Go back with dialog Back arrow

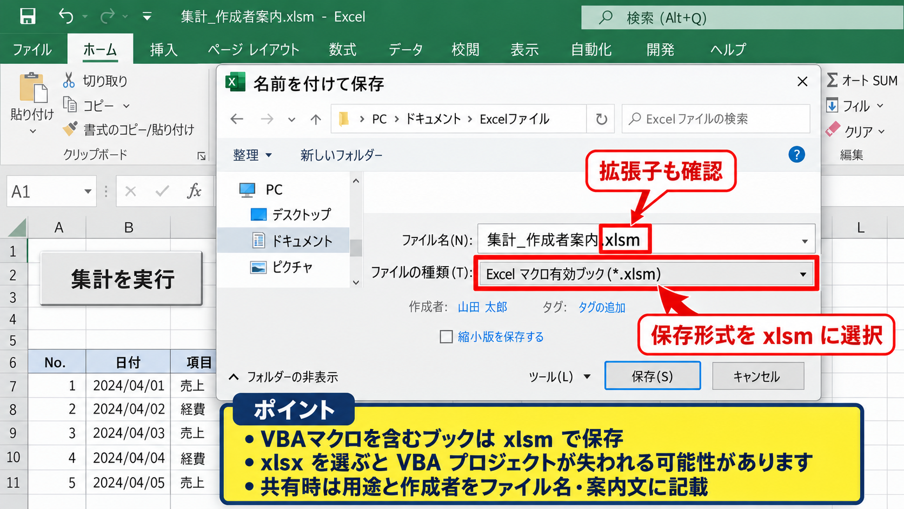pos(237,119)
